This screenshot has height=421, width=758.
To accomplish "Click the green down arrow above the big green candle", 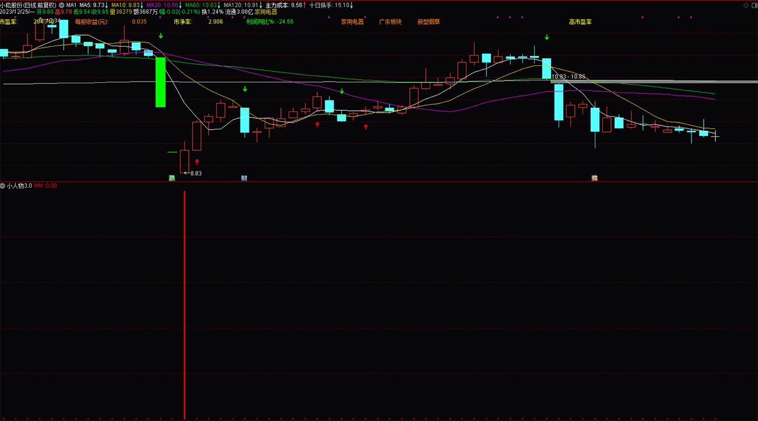I will point(160,36).
